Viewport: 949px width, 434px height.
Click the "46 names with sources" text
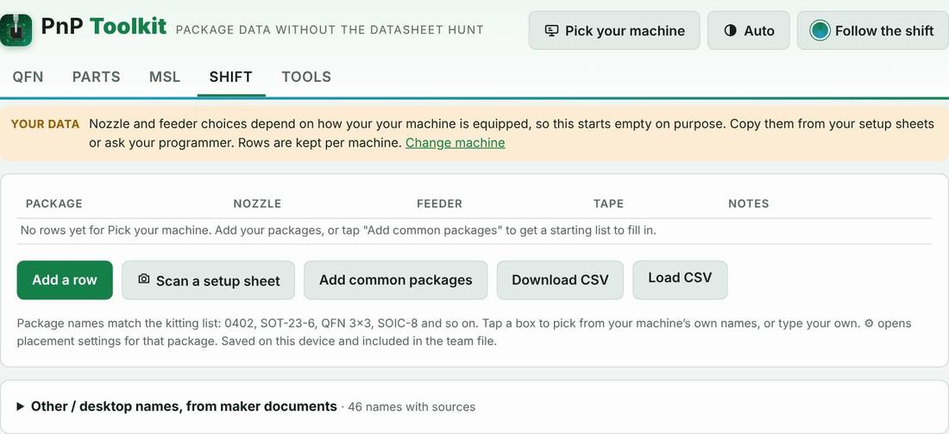[412, 406]
